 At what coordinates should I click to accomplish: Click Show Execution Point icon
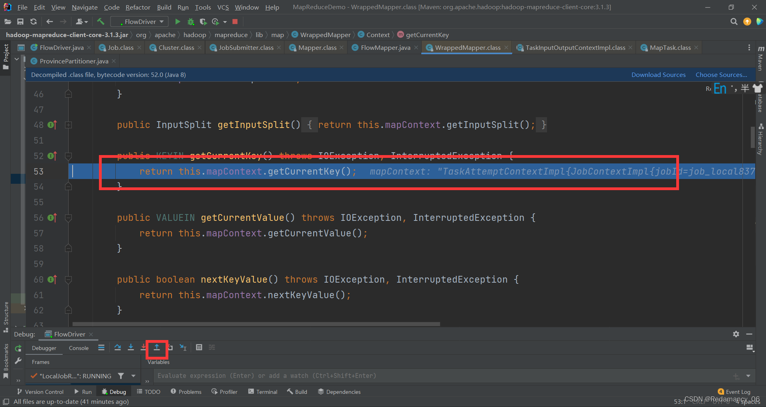tap(101, 347)
